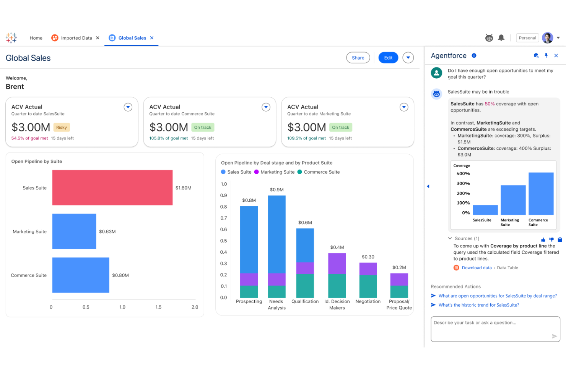
Task: Open the SalesSuite ACV Actual card menu
Action: point(128,107)
